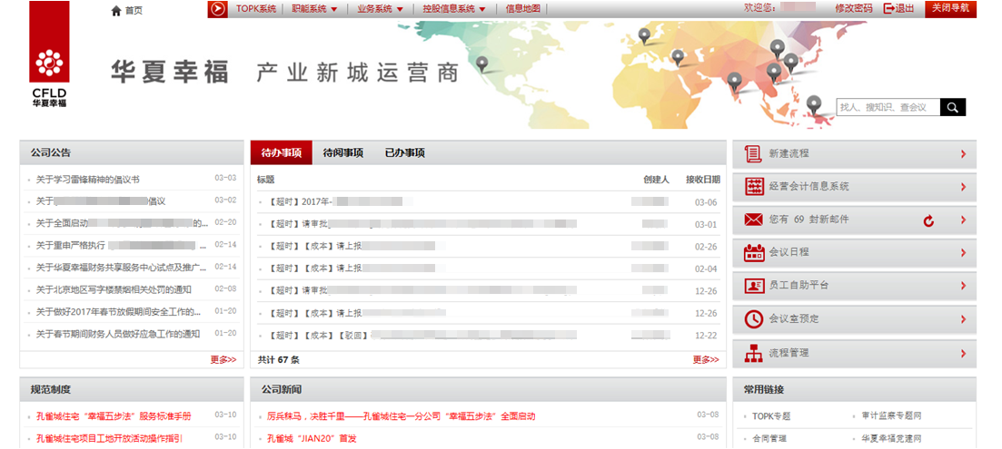
Task: Focus the 找人、搜知识、查会议 search field
Action: (888, 107)
